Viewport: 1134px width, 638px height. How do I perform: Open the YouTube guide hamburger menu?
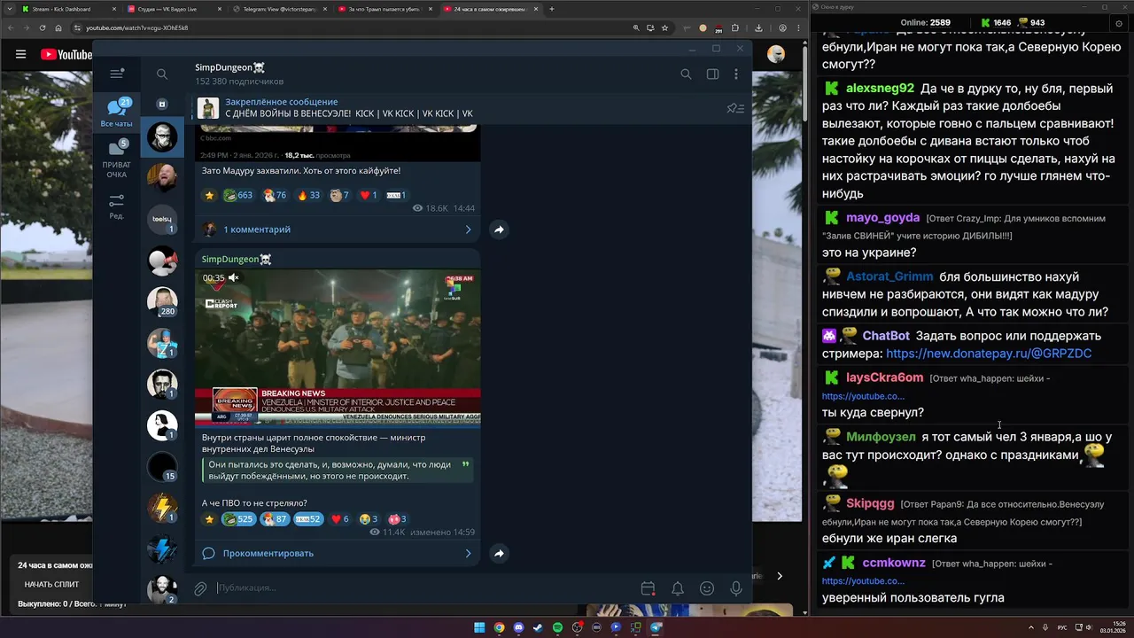[x=20, y=54]
